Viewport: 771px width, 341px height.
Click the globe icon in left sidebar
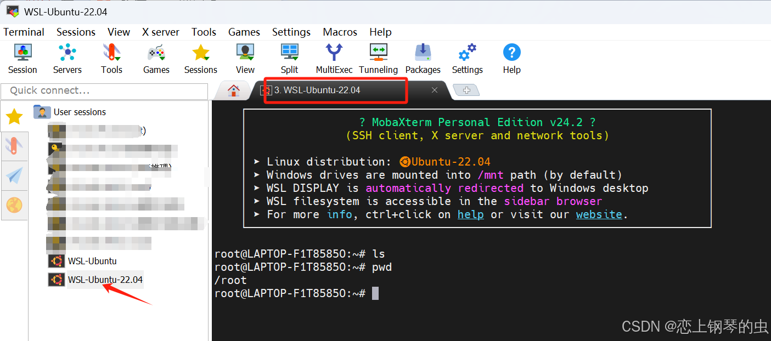14,206
